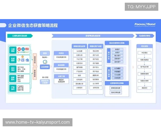The image size is (161, 129).
Task: Click the red Weibo icon in 公域媒体 row
Action: 19,49
